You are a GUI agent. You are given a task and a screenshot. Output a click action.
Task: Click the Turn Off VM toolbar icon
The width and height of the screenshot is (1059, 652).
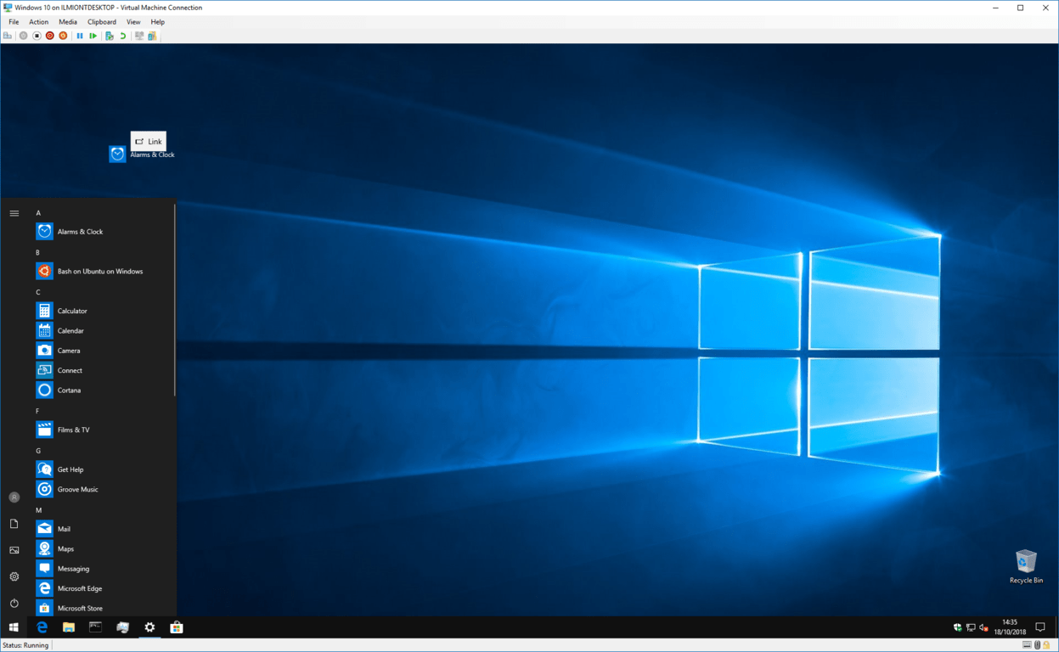point(37,36)
